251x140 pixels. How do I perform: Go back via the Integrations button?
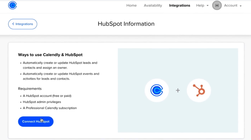coord(23,24)
